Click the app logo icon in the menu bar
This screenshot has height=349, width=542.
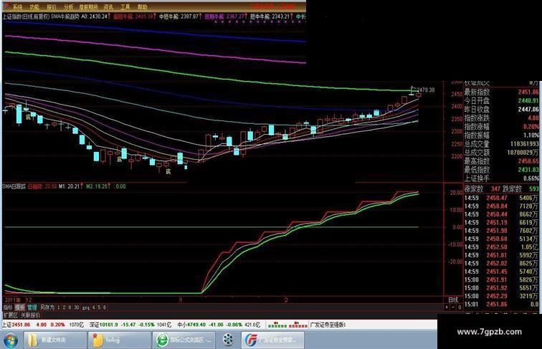tap(6, 6)
